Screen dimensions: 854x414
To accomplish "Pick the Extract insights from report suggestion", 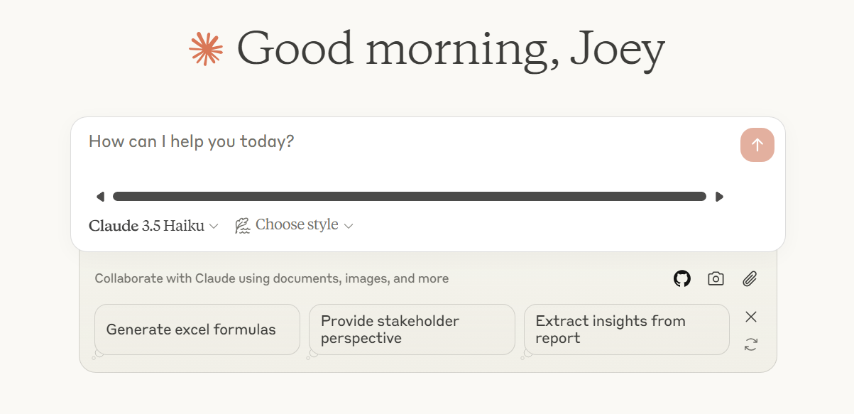I will click(x=626, y=329).
